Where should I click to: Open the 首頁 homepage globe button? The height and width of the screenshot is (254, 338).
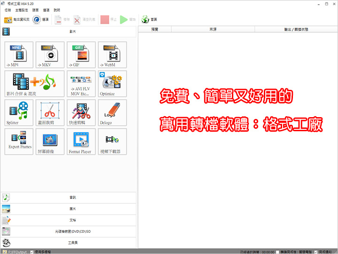point(149,20)
